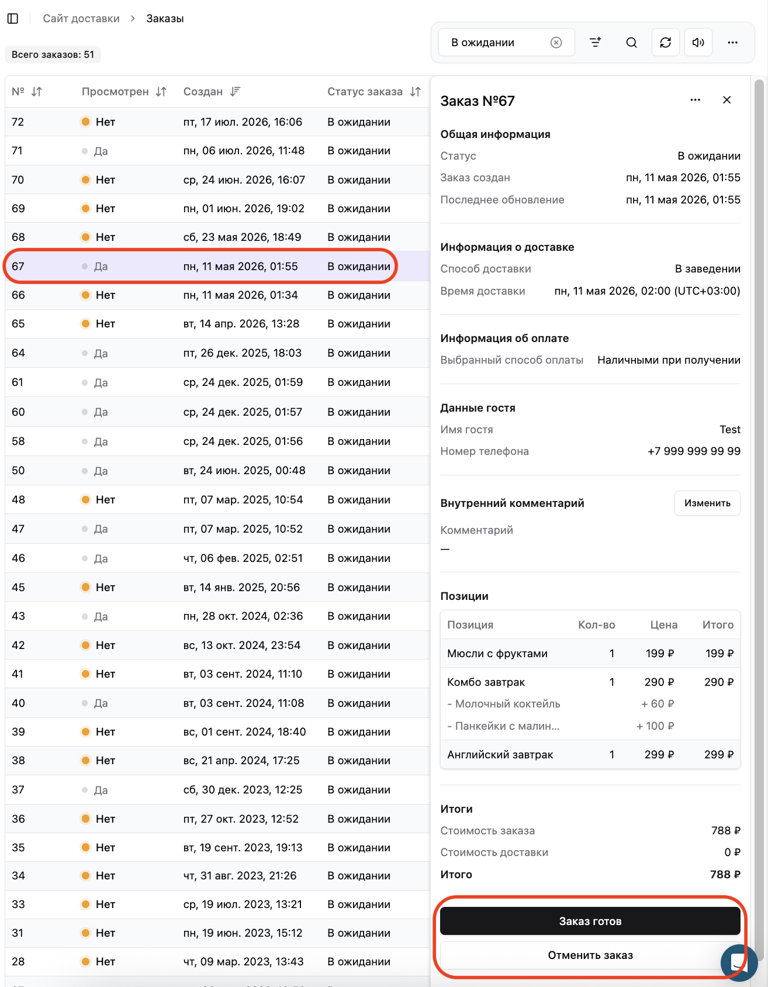Open the filter settings icon
This screenshot has height=987, width=768.
coord(595,42)
